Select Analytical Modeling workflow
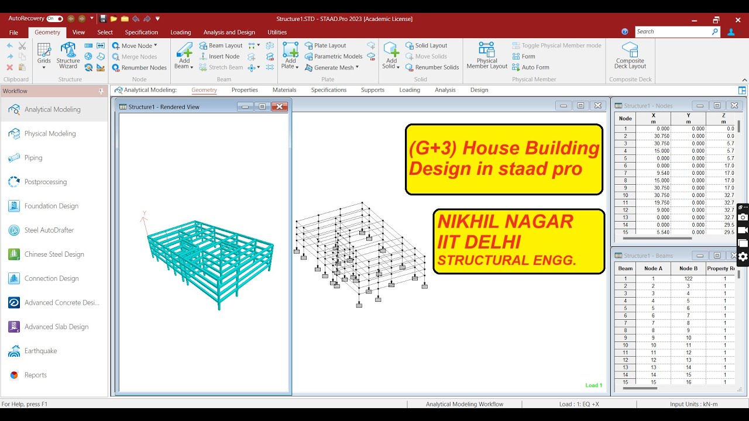This screenshot has height=421, width=749. point(54,109)
